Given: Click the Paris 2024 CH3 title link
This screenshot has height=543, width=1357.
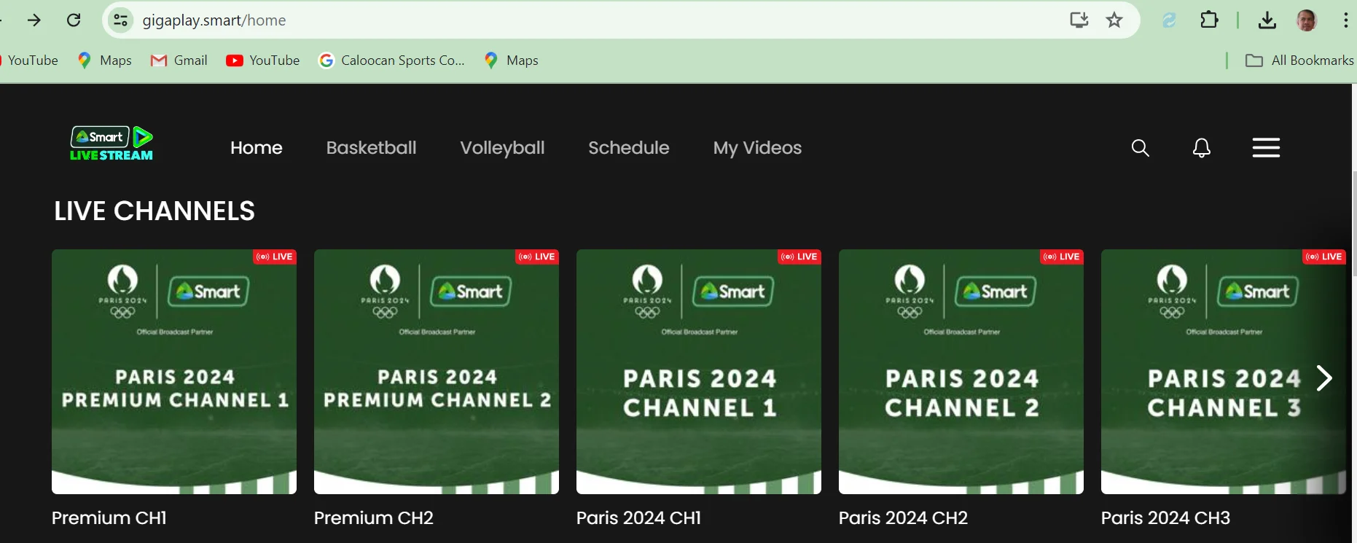Looking at the screenshot, I should coord(1166,518).
